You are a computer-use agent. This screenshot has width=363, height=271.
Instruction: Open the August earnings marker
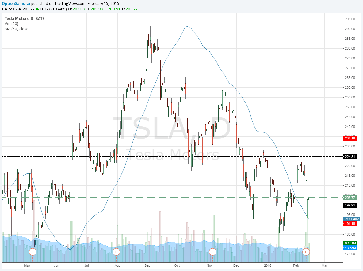[x=117, y=252]
